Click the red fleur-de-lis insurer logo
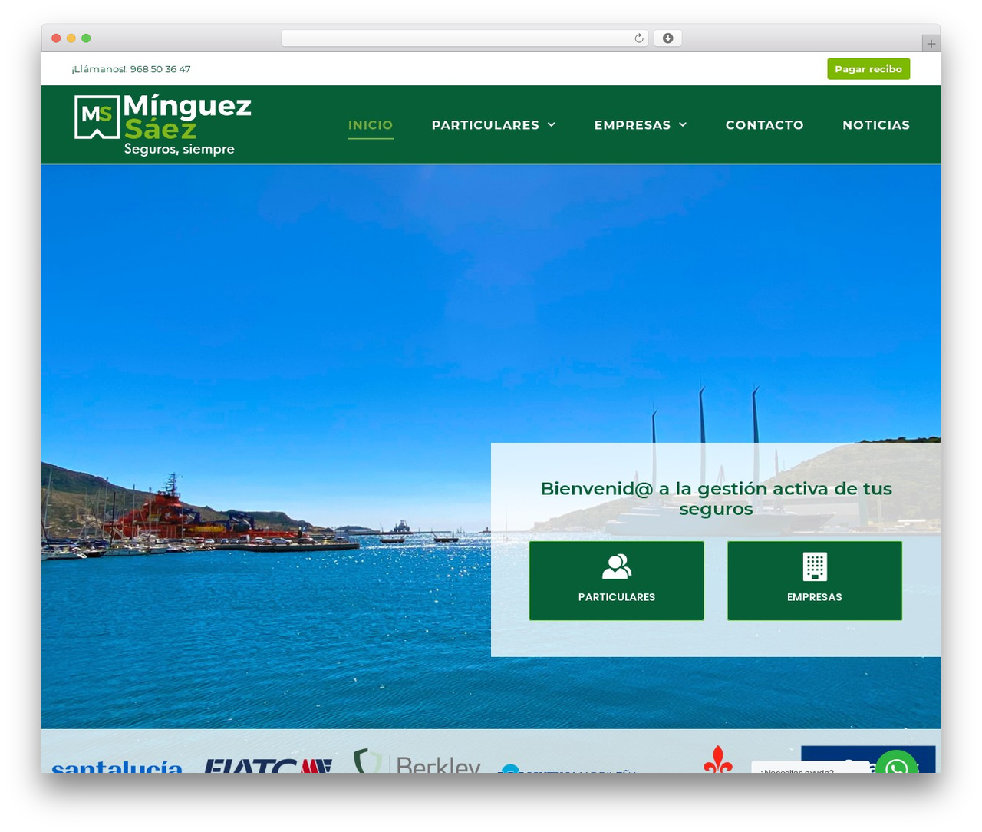The height and width of the screenshot is (832, 982). tap(718, 759)
